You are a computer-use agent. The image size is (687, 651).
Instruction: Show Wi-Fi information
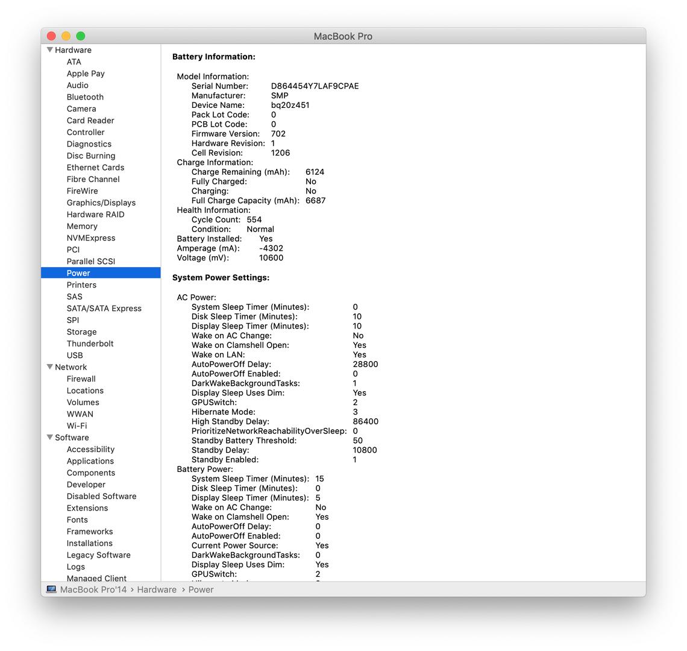point(77,426)
